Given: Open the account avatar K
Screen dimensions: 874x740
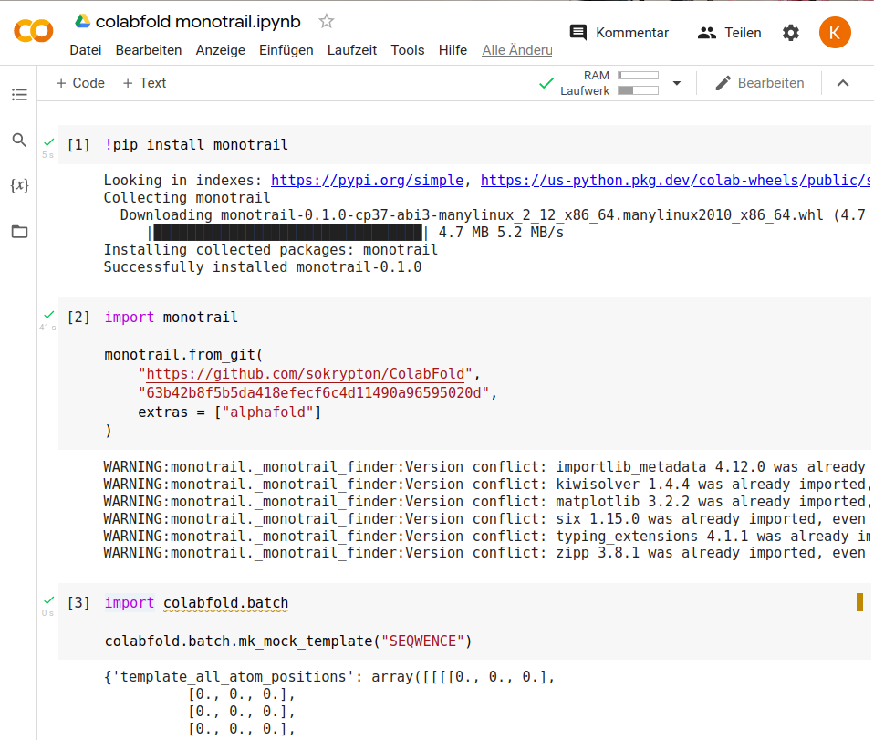Looking at the screenshot, I should (x=835, y=32).
